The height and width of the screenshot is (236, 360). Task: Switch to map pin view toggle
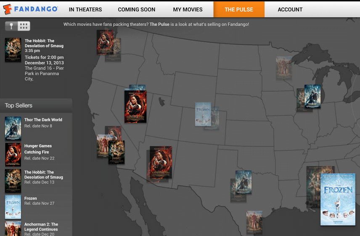(x=11, y=26)
